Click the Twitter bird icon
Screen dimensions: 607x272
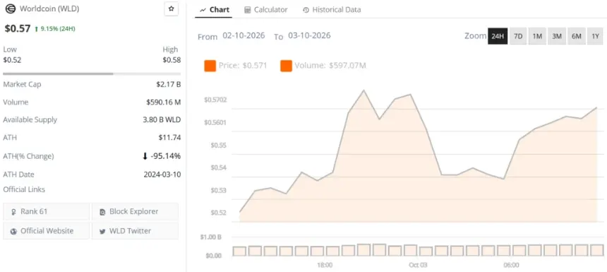pos(102,231)
